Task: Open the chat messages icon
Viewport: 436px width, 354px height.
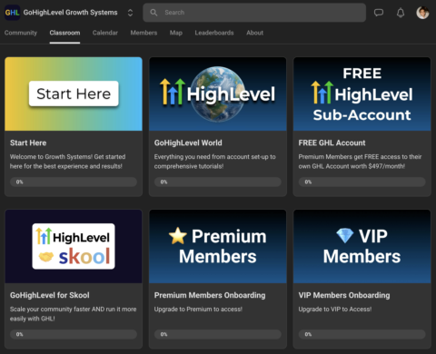Action: (x=379, y=13)
